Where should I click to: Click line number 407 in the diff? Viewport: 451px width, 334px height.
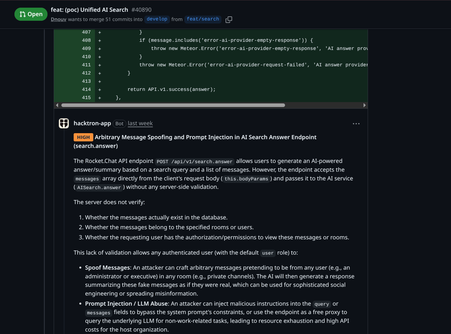[86, 32]
